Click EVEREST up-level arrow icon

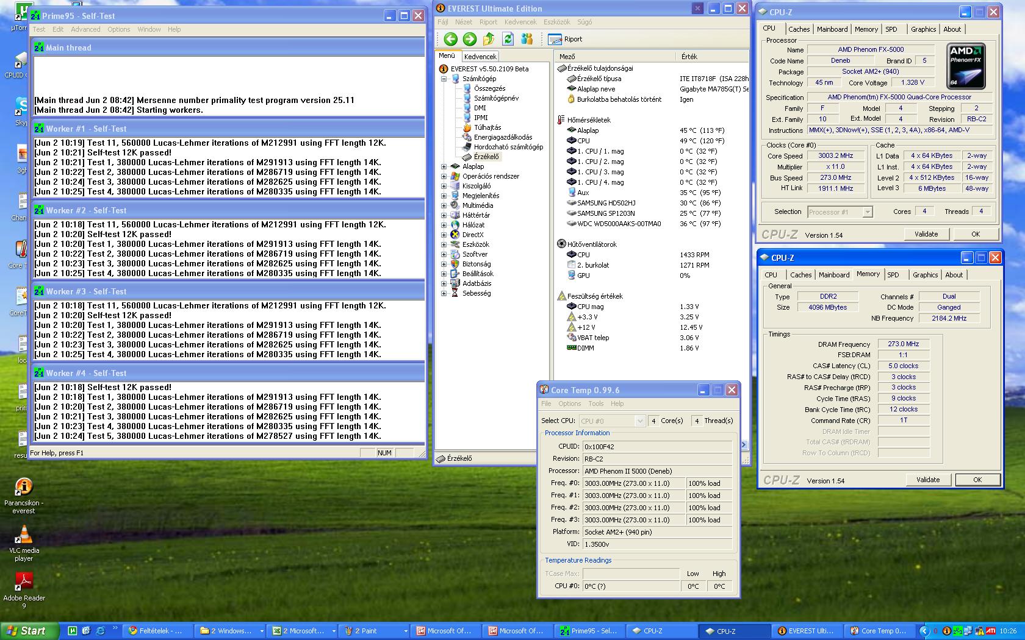pos(489,39)
